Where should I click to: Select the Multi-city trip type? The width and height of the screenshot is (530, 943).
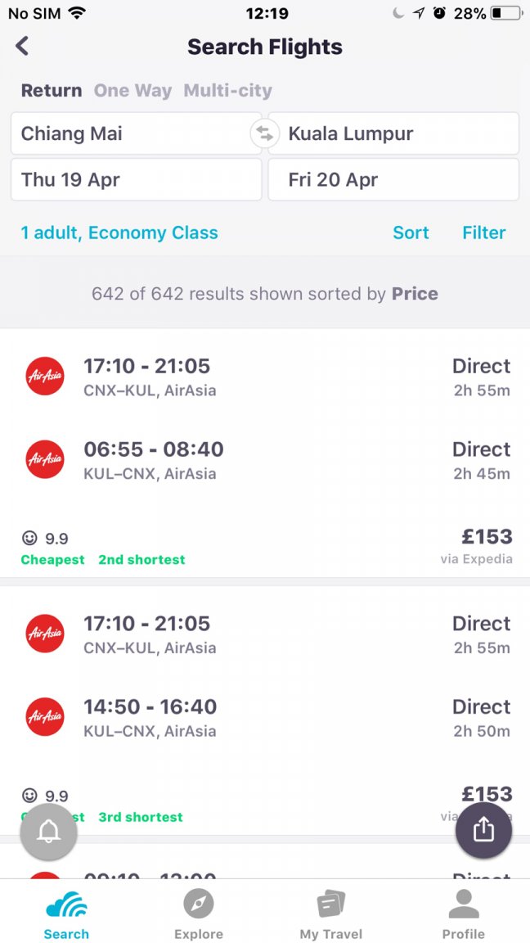click(x=227, y=91)
